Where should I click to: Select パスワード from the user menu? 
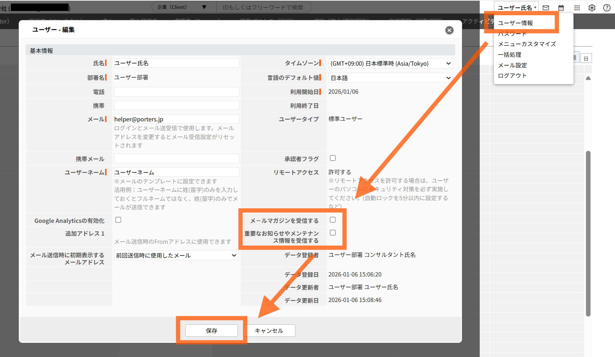coord(512,33)
